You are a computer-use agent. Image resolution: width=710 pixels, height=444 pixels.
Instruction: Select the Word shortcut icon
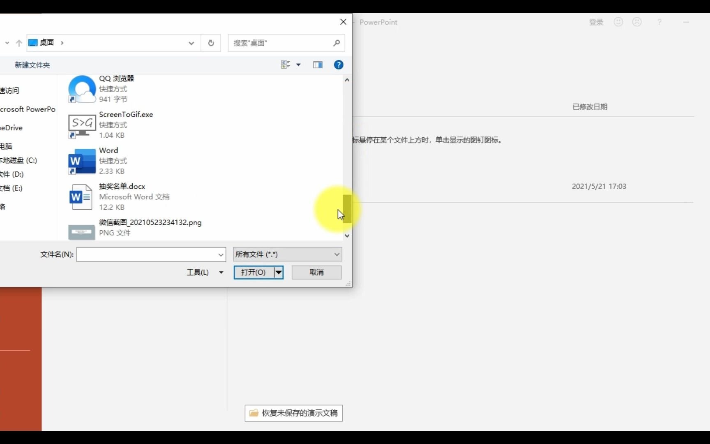click(x=82, y=162)
